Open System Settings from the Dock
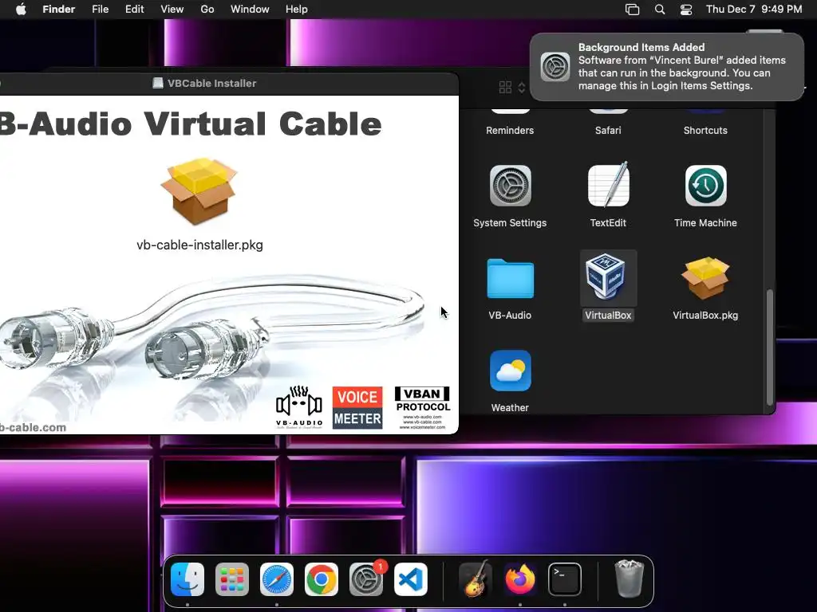This screenshot has width=817, height=612. (365, 579)
